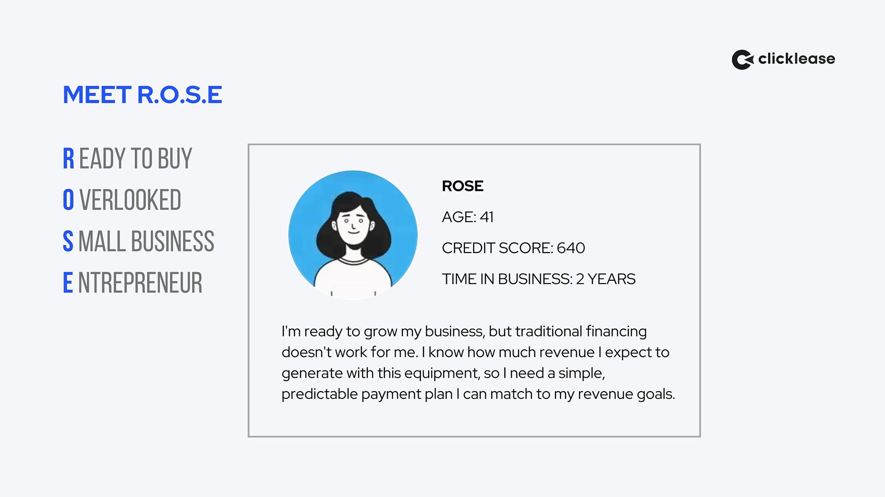
Task: Click the "CREDIT SCORE: 640" line
Action: (x=513, y=248)
